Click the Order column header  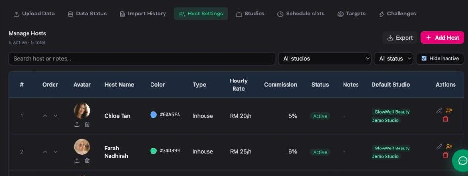tap(50, 85)
